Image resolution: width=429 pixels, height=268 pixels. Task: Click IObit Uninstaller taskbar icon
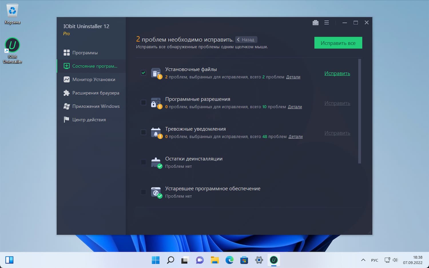click(274, 260)
